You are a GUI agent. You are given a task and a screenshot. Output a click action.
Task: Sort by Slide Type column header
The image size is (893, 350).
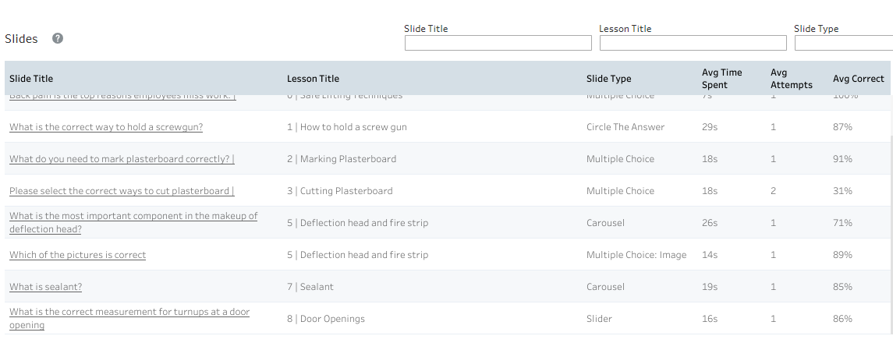609,79
